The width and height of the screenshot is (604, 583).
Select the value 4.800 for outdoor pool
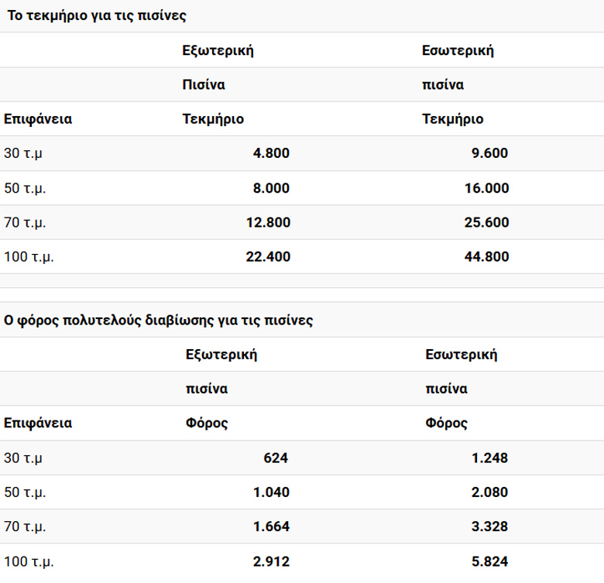(271, 153)
